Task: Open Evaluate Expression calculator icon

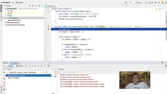Action: click(x=48, y=66)
